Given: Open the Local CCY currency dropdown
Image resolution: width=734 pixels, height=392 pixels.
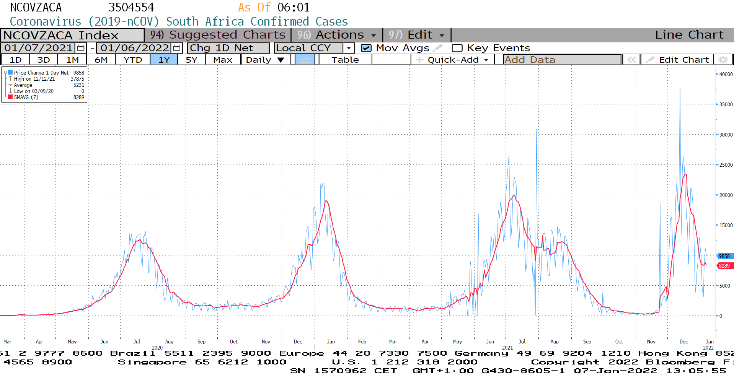Looking at the screenshot, I should pyautogui.click(x=349, y=48).
